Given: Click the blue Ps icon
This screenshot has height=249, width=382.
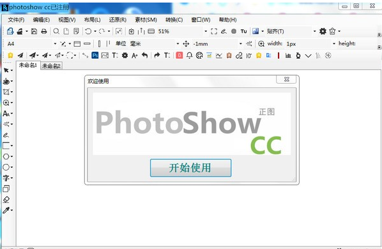Looking at the screenshot, I should pyautogui.click(x=95, y=56).
